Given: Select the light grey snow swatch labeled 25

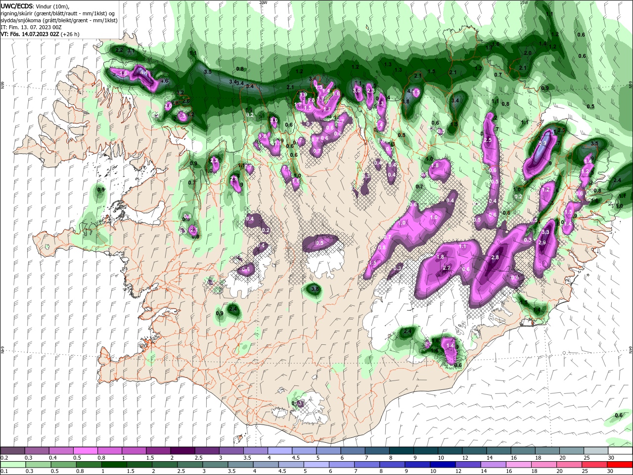Looking at the screenshot, I should pos(596,451).
